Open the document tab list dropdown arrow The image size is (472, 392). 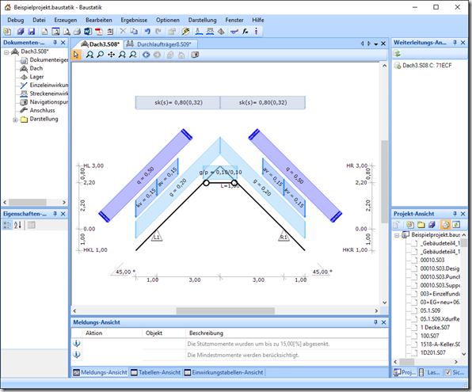click(x=376, y=44)
